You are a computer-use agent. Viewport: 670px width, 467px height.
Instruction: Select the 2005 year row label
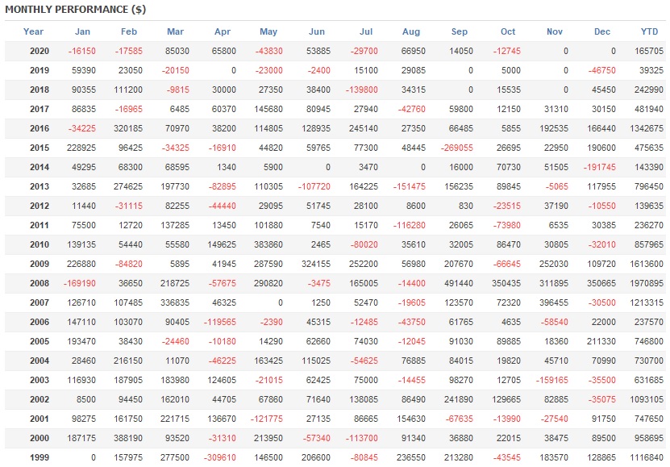tap(40, 341)
